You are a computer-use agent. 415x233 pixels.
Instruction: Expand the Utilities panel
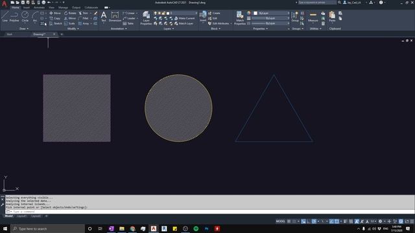(x=316, y=28)
